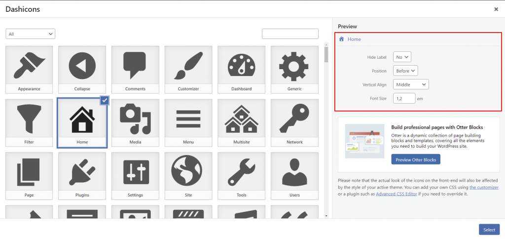Select the Generic gear icon

pyautogui.click(x=295, y=69)
